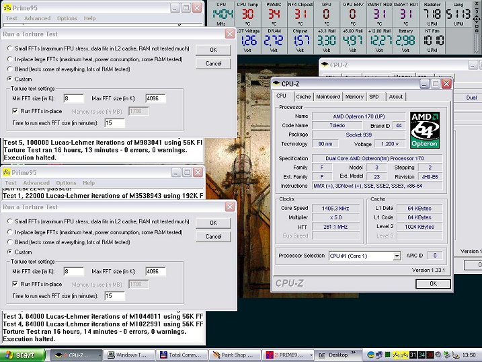
Task: Click the +12.00 Rail tile in the sensor panel
Action: tap(379, 40)
